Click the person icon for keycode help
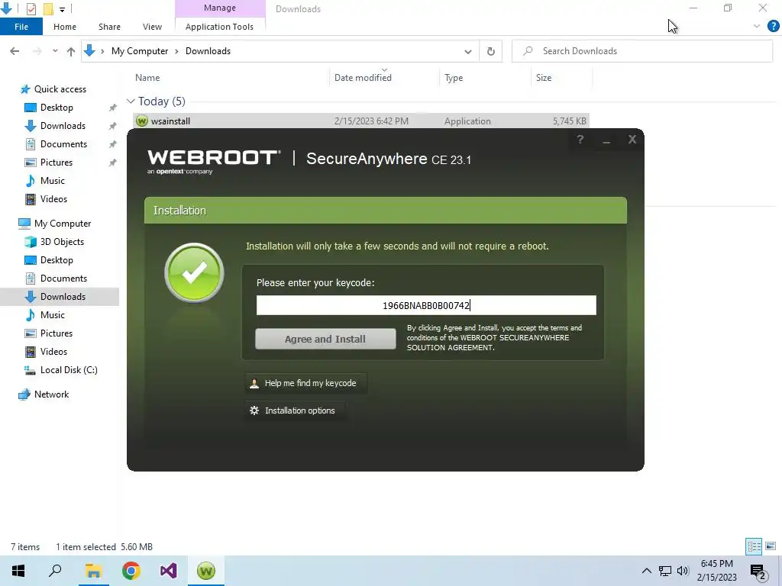Image resolution: width=782 pixels, height=586 pixels. (254, 383)
